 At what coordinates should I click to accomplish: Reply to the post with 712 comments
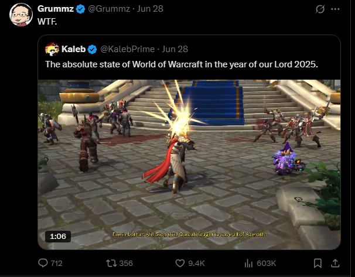coord(50,263)
